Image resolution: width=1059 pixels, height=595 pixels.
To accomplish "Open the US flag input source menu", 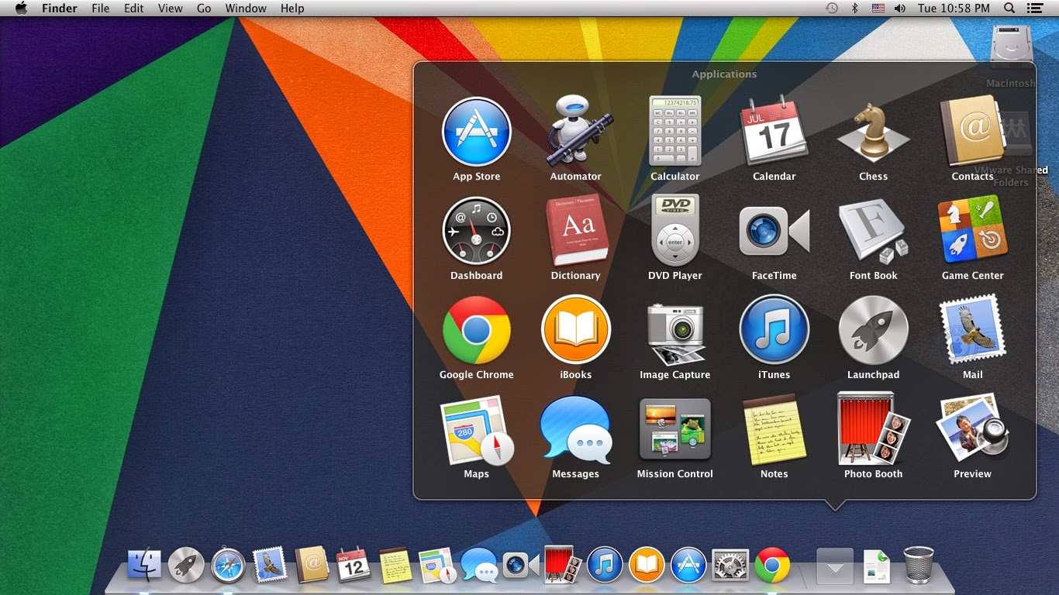I will pos(878,9).
